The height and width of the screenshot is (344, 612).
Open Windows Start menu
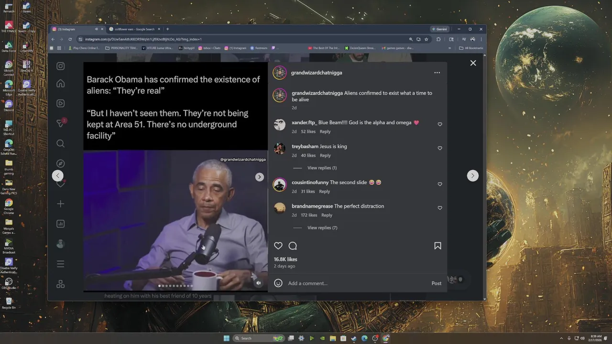(x=226, y=338)
